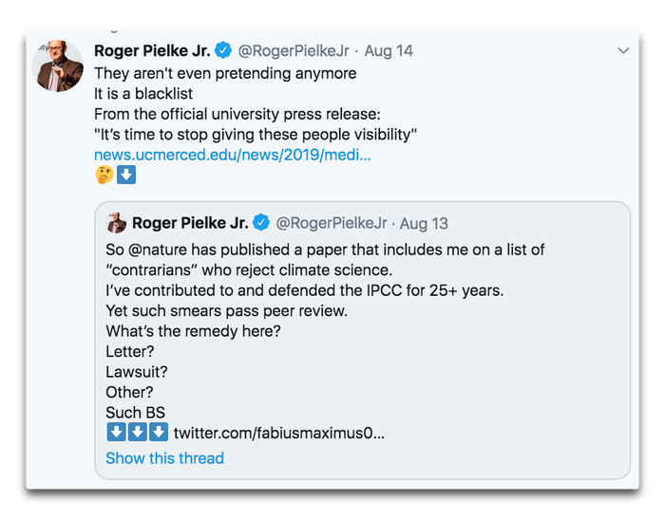Click Roger Pielke Jr.'s large profile avatar
This screenshot has width=665, height=520.
tap(57, 65)
